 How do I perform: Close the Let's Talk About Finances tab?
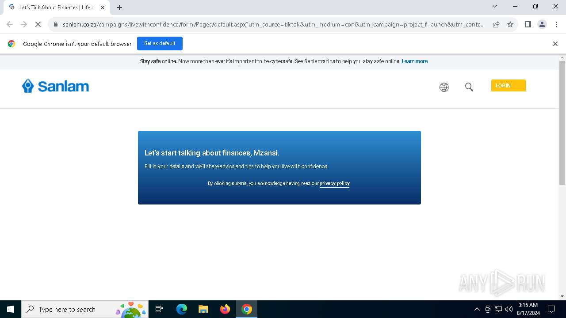103,8
